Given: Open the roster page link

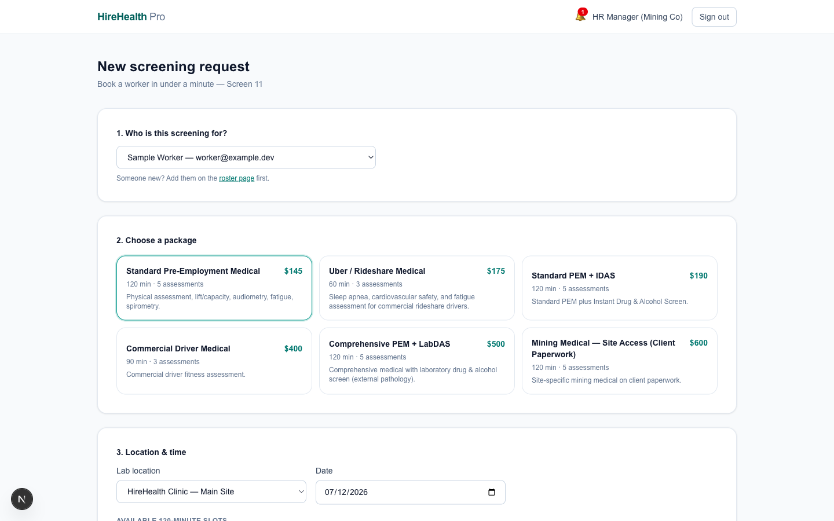Looking at the screenshot, I should coord(236,178).
